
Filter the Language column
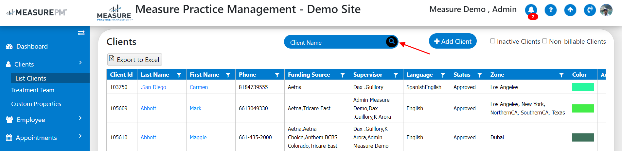point(443,75)
